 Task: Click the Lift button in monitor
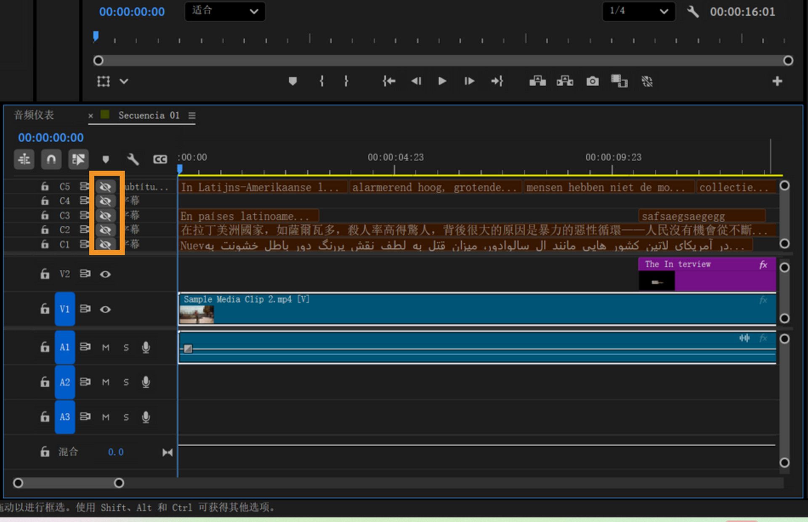537,81
